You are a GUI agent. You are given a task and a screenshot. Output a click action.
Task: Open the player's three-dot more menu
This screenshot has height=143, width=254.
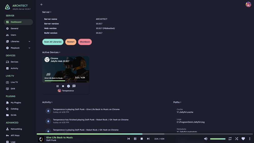(x=250, y=139)
